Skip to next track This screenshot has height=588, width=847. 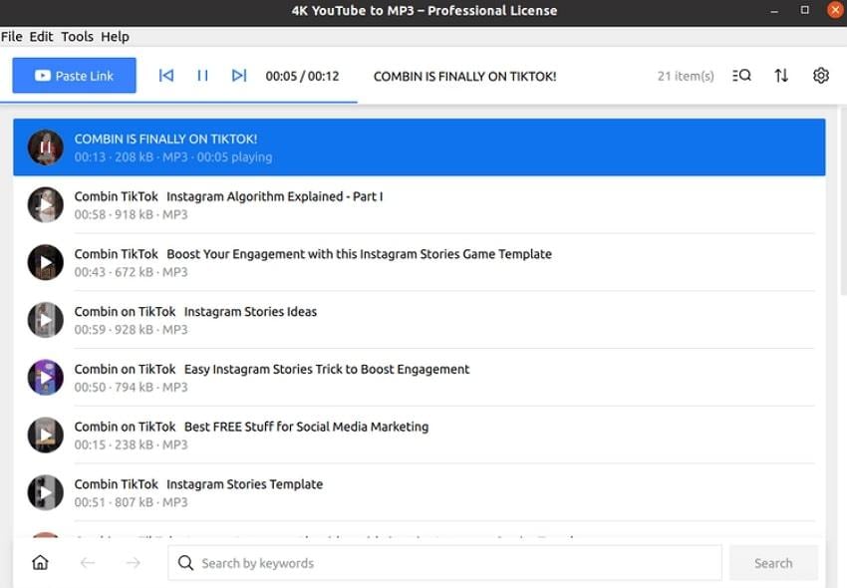[x=239, y=76]
